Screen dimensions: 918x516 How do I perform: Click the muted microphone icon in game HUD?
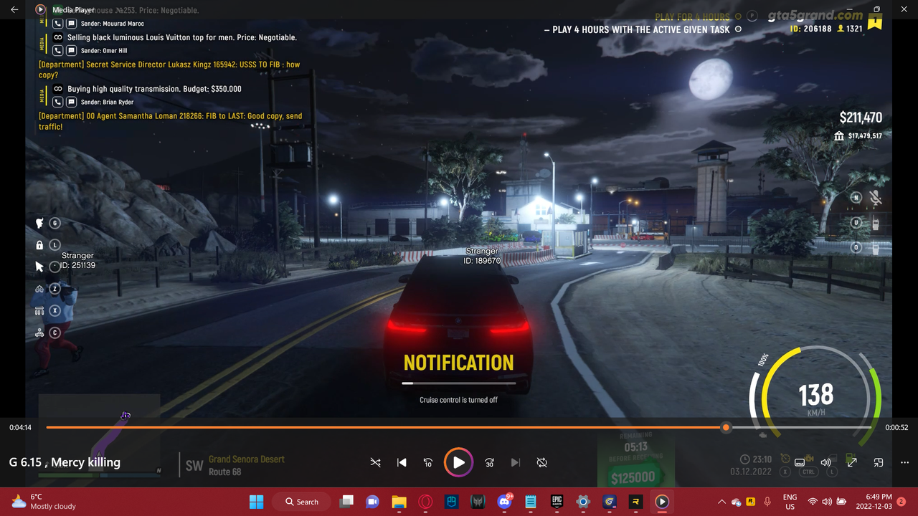point(875,199)
